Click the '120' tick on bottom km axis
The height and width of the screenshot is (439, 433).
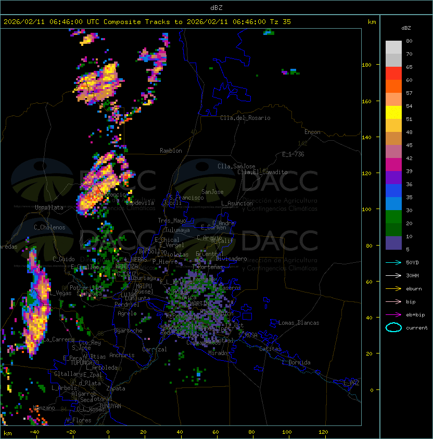pos(323,432)
